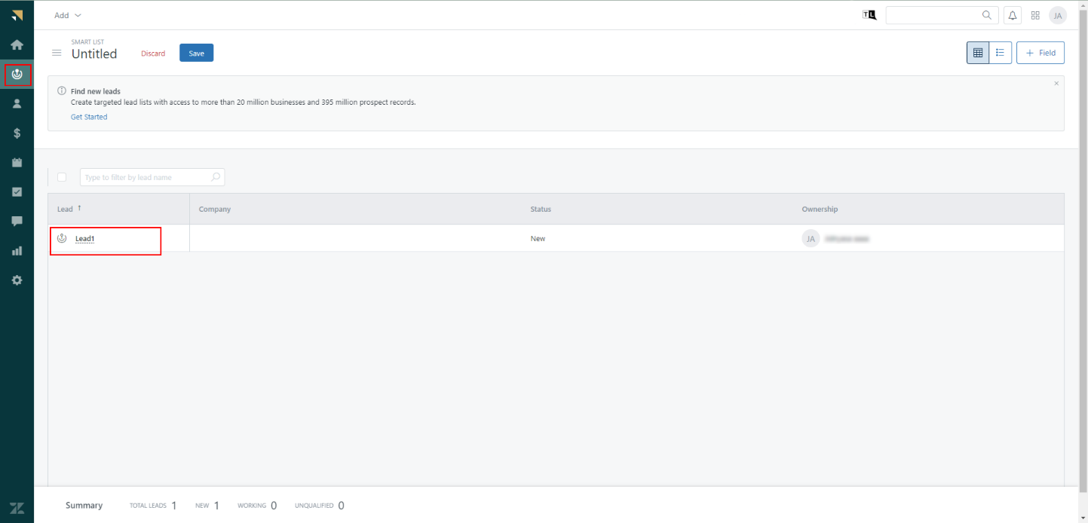This screenshot has width=1088, height=523.
Task: Open smart list menu beside Untitled
Action: coord(57,53)
